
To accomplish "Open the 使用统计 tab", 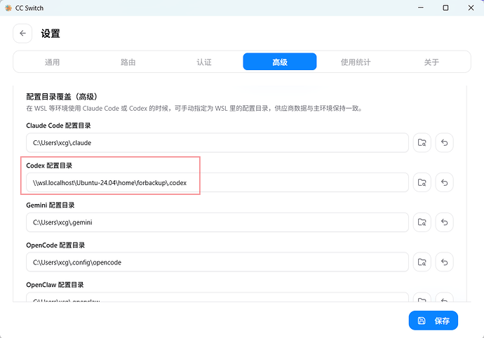I will (x=356, y=62).
